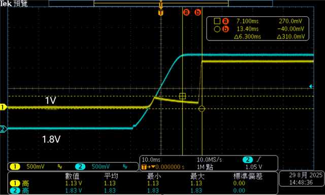Click channel 1 badge in scale bar

15,167
